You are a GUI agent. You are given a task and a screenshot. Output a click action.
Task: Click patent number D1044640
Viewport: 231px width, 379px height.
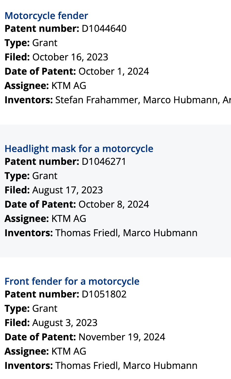(104, 29)
